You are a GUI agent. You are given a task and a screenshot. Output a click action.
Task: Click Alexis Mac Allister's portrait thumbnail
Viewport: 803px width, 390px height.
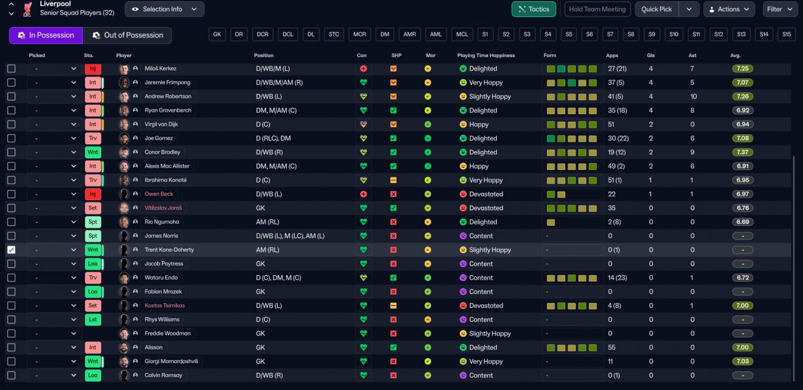pyautogui.click(x=124, y=166)
